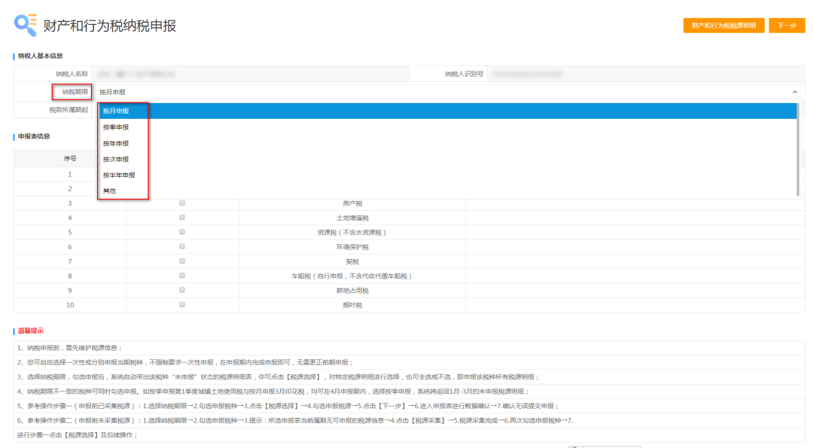The height and width of the screenshot is (448, 813).
Task: Pick 其他 in the dropdown list
Action: (110, 191)
